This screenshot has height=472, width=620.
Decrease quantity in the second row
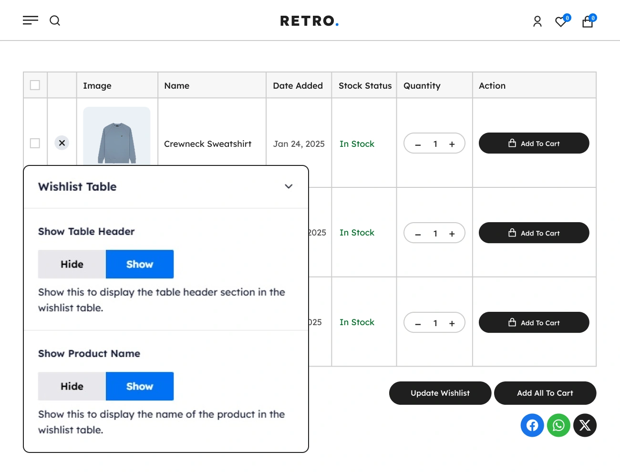pos(418,234)
